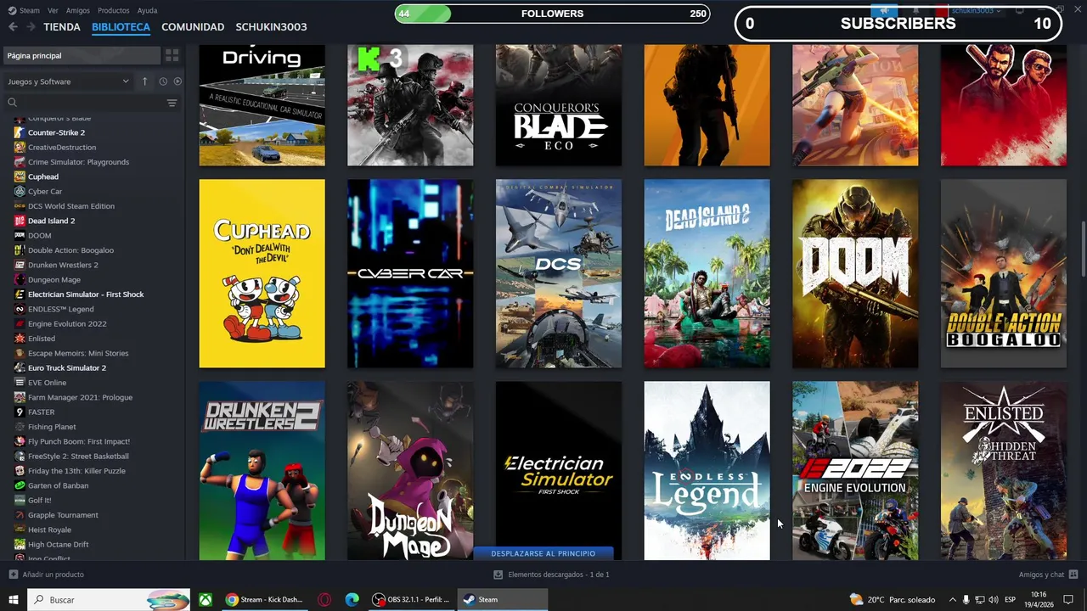Click Desplazarse al principio button
This screenshot has height=611, width=1087.
tap(543, 553)
